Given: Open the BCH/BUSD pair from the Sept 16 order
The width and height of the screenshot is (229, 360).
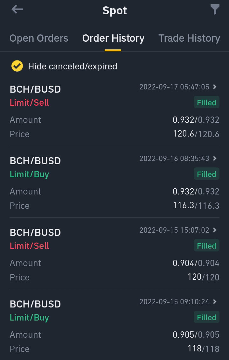Looking at the screenshot, I should (x=35, y=161).
